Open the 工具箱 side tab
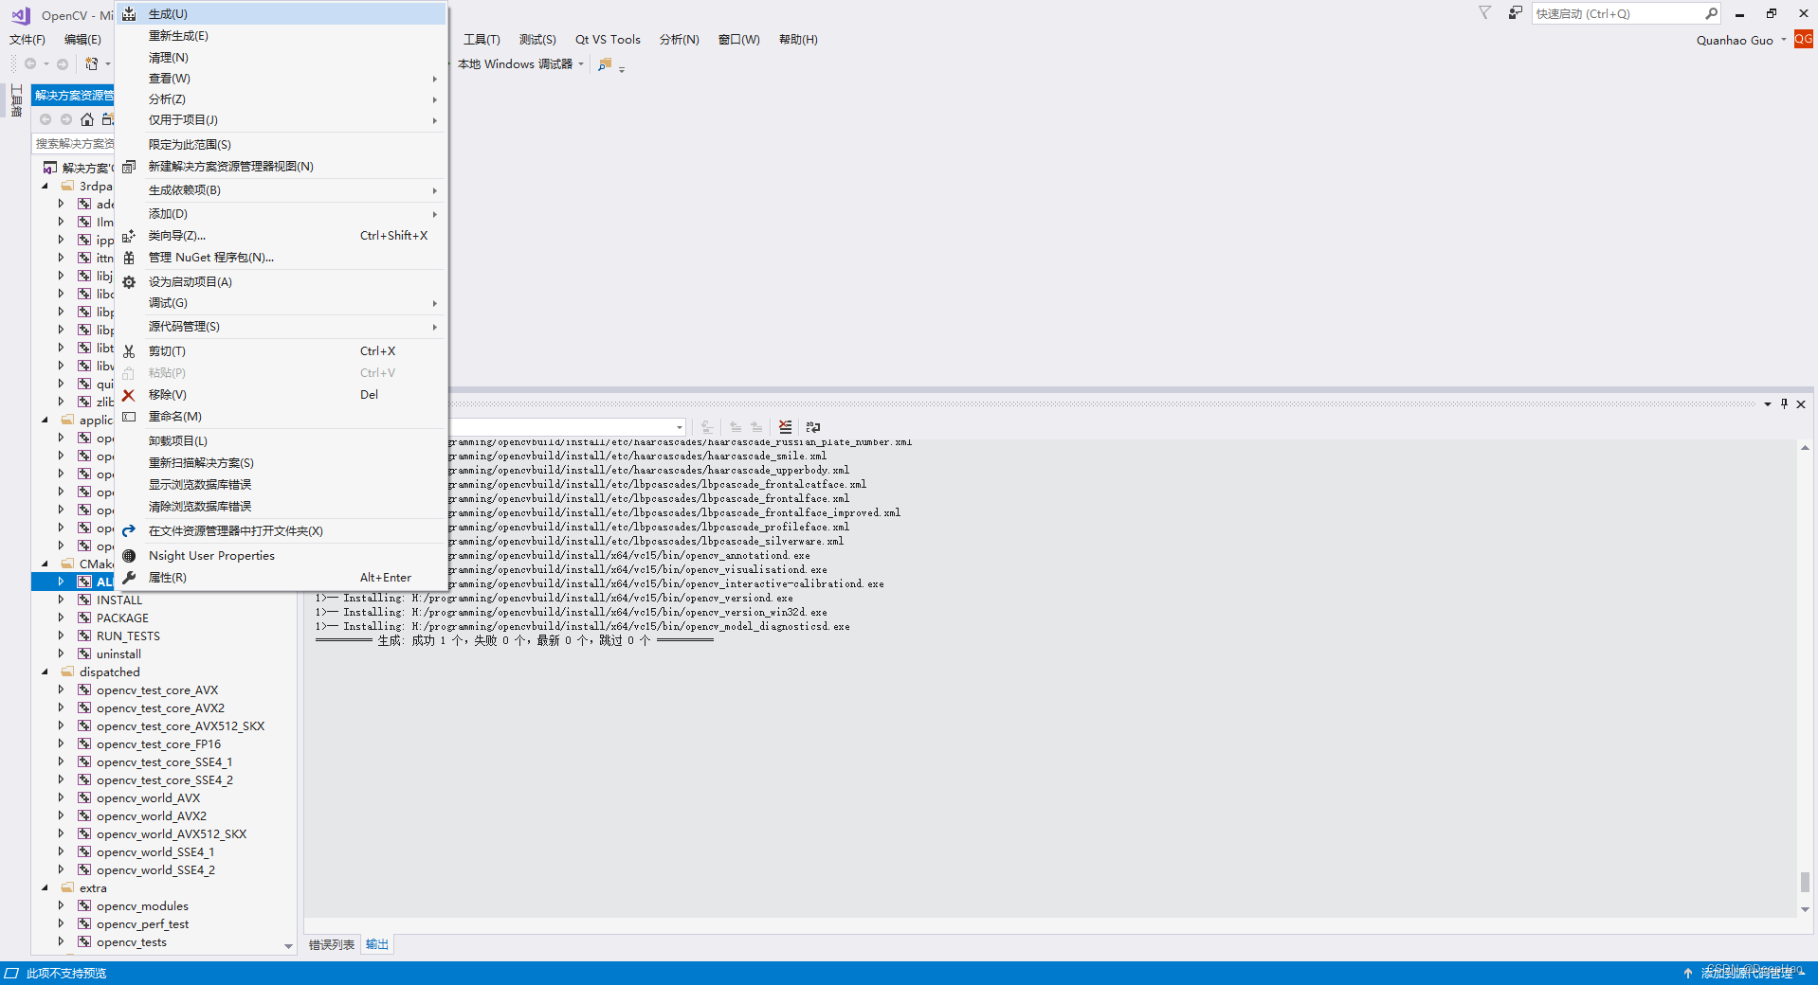 tap(16, 101)
